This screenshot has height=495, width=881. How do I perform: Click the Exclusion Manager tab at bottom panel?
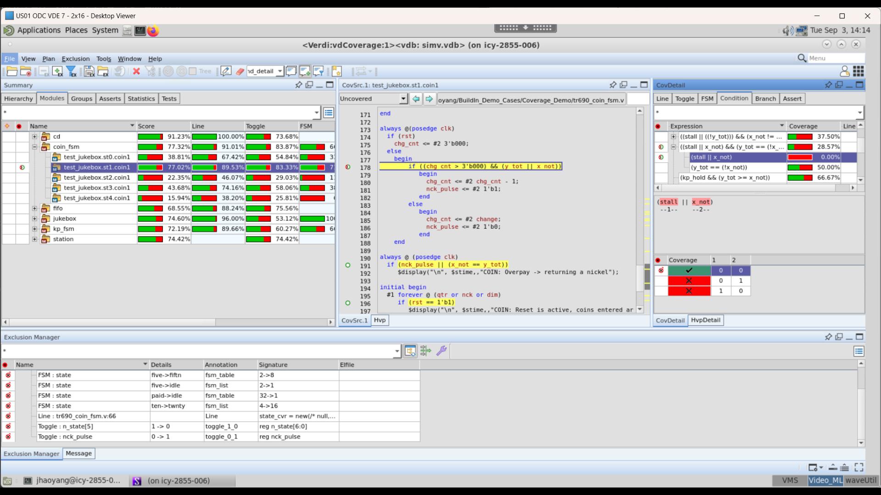pyautogui.click(x=32, y=453)
